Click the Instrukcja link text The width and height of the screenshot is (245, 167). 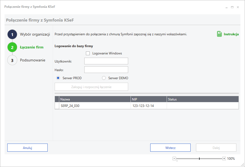click(x=231, y=34)
